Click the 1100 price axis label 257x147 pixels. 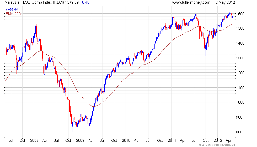tap(240, 88)
